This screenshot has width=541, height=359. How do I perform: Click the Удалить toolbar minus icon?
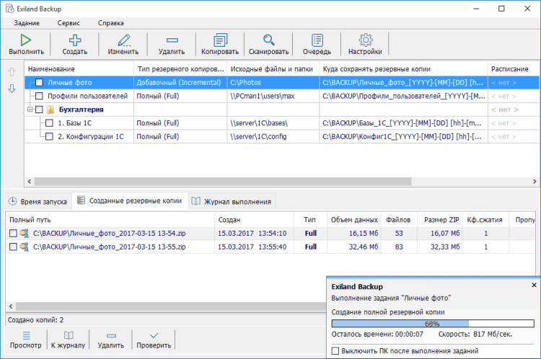coord(172,40)
